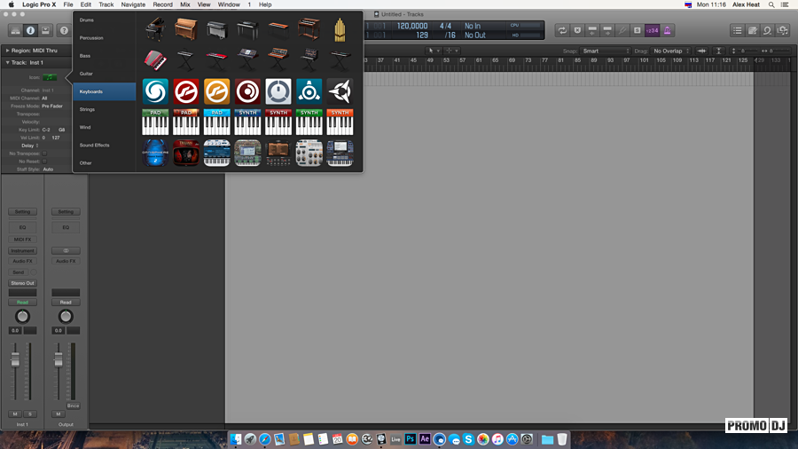Viewport: 798px width, 449px height.
Task: Solo the Inst 1 channel strip
Action: pos(29,414)
